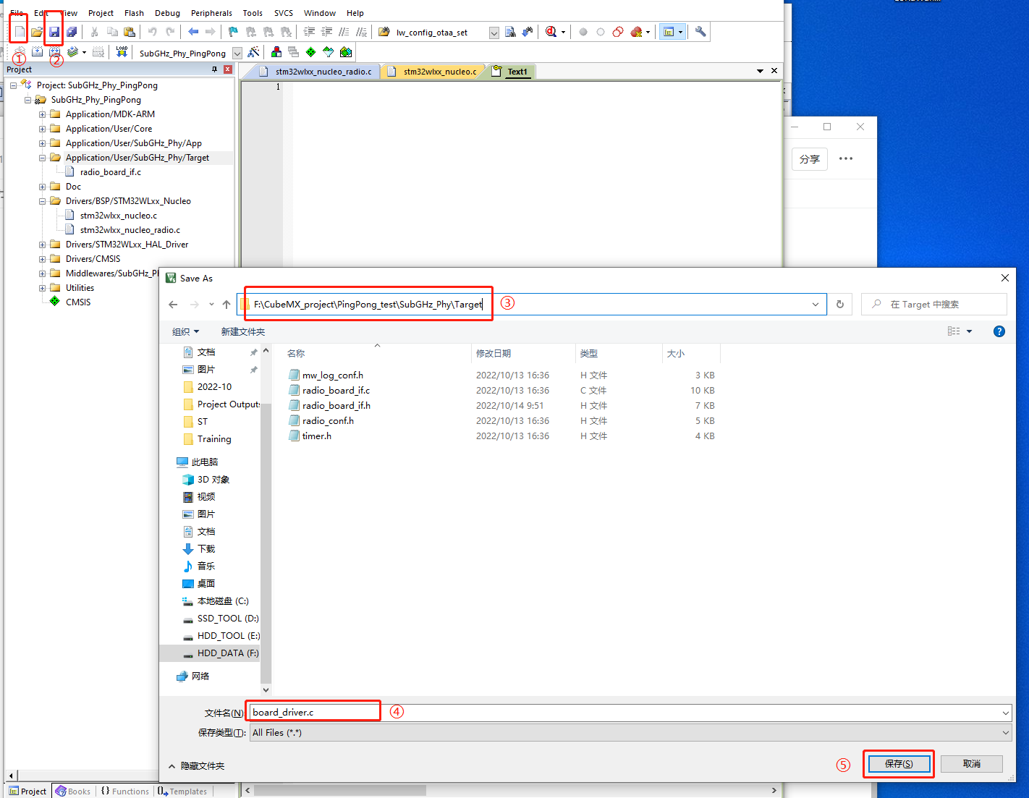Pin the Project panel
The height and width of the screenshot is (798, 1029).
click(214, 69)
